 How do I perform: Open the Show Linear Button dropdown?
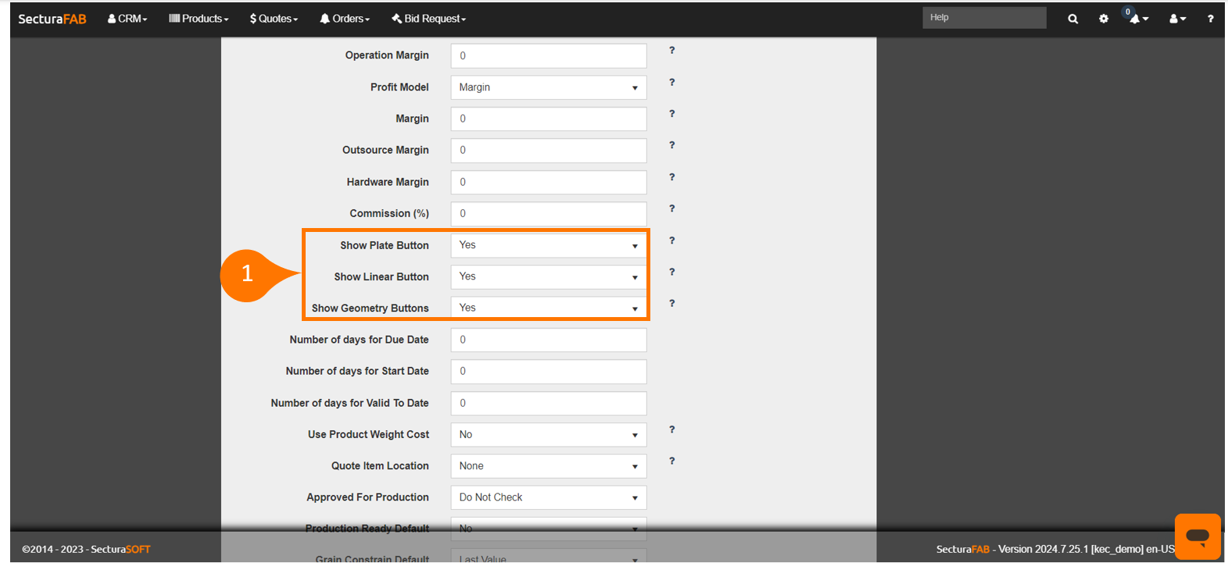click(549, 277)
